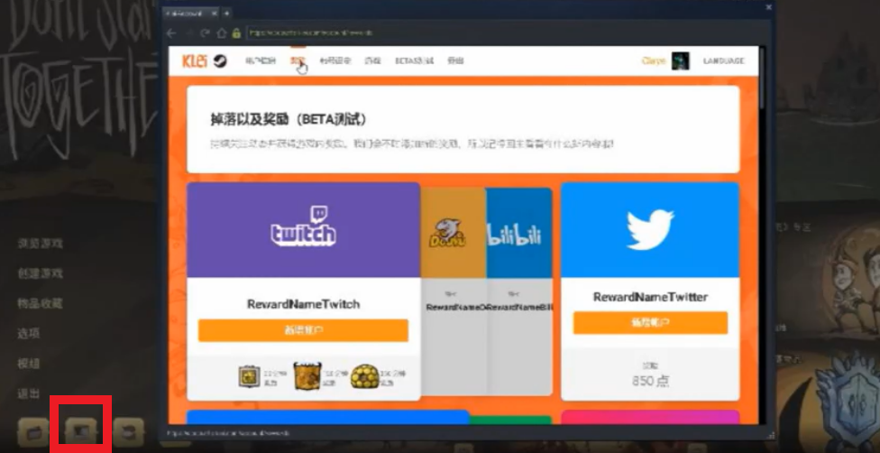Screen dimensions: 880x453
Task: Select the RewardNameTwitter title text
Action: (650, 297)
